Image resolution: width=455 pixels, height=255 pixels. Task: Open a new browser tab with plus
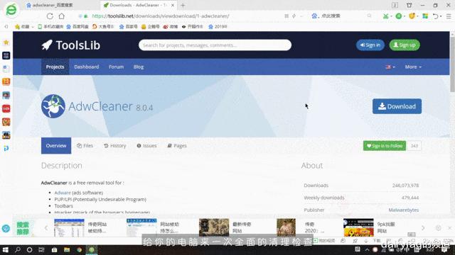pyautogui.click(x=183, y=5)
